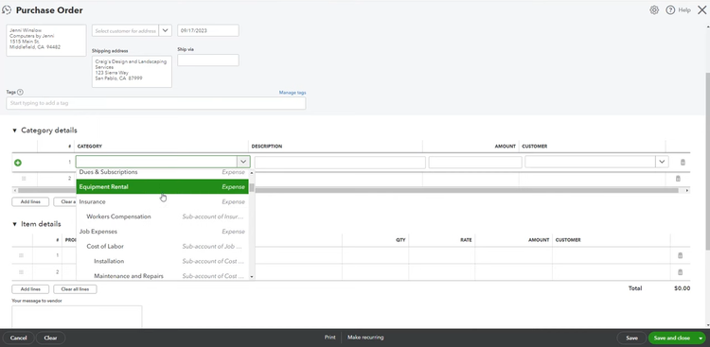Viewport: 710px width, 347px height.
Task: Click the category table horizontal scrollbar
Action: coord(347,190)
